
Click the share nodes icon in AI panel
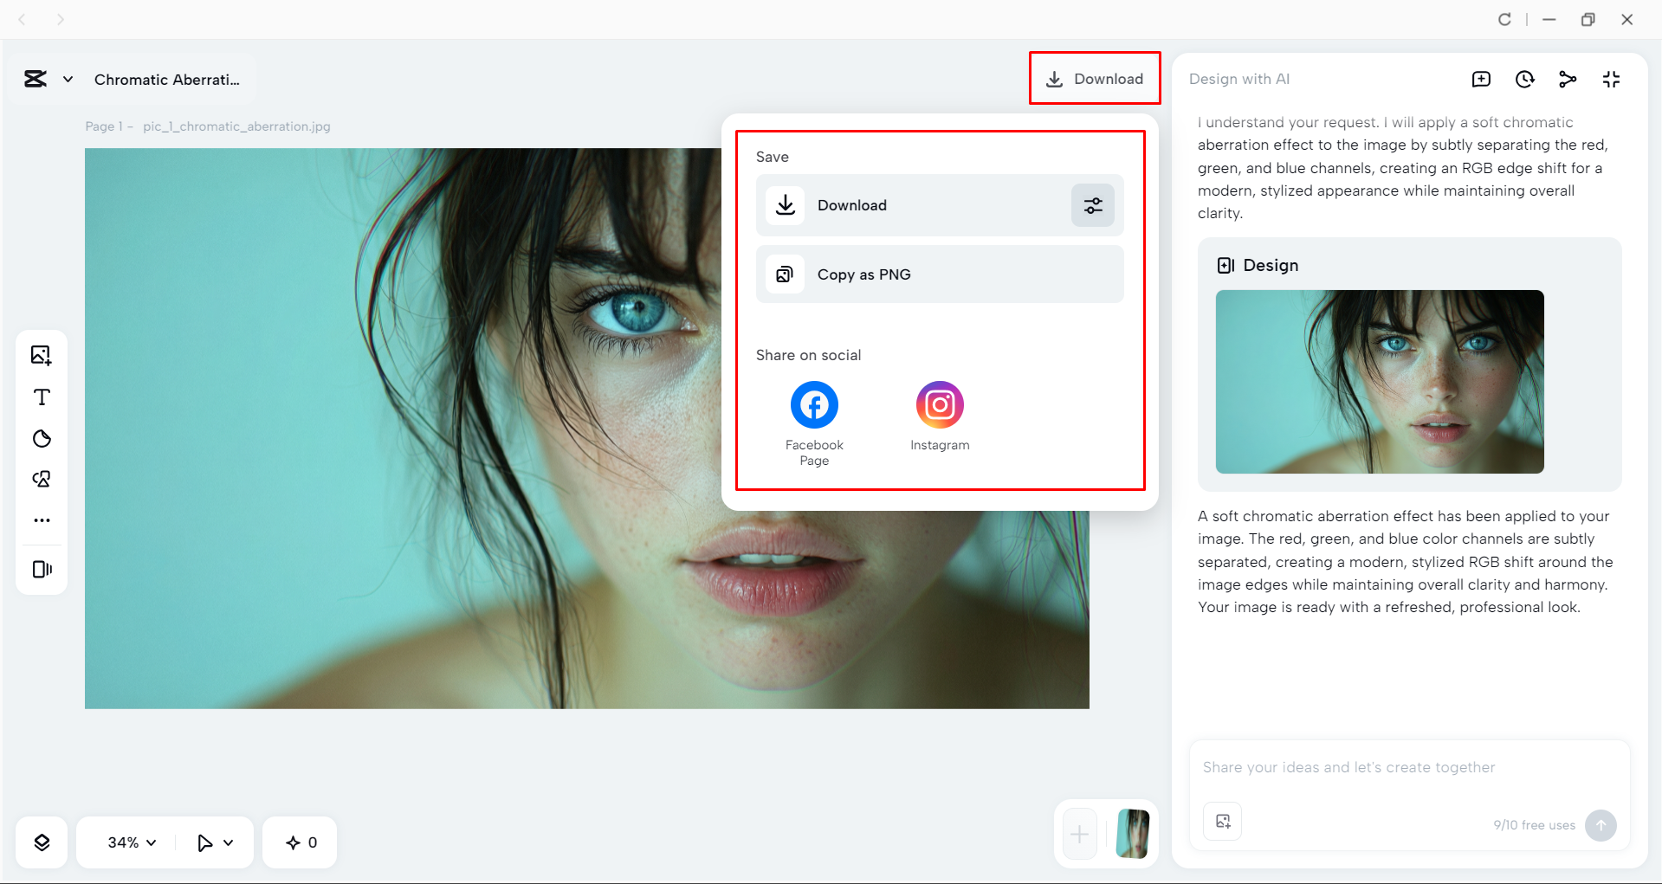tap(1568, 80)
